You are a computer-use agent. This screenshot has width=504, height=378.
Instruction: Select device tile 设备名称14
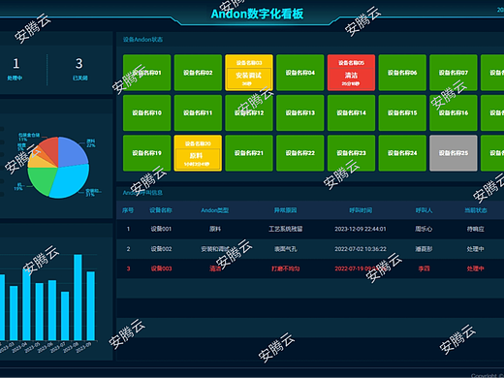click(351, 112)
